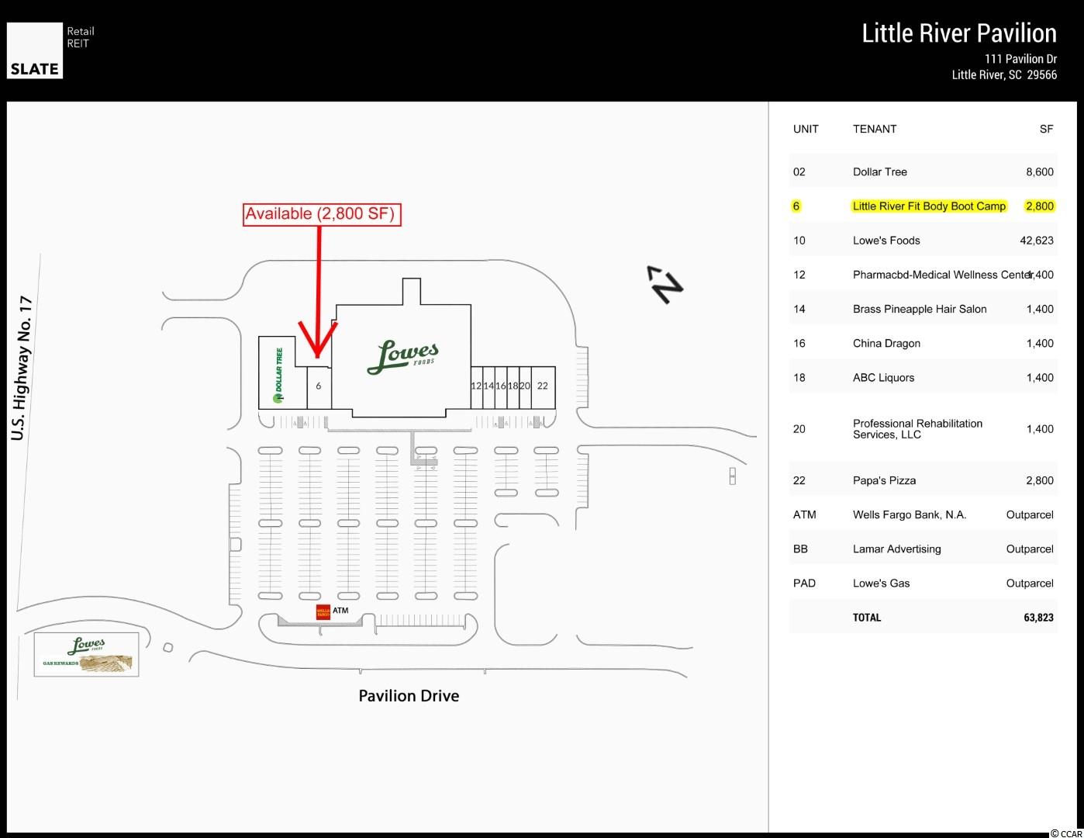This screenshot has width=1084, height=838.
Task: Select the Dollar Tree tenant row
Action: click(923, 172)
